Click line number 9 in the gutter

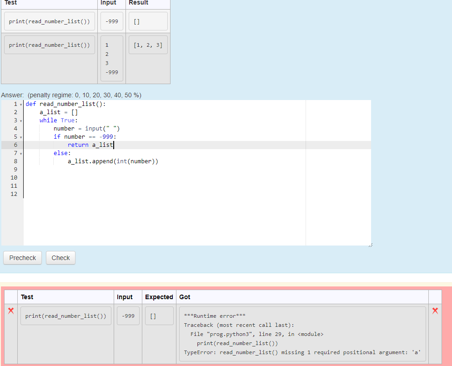(15, 170)
